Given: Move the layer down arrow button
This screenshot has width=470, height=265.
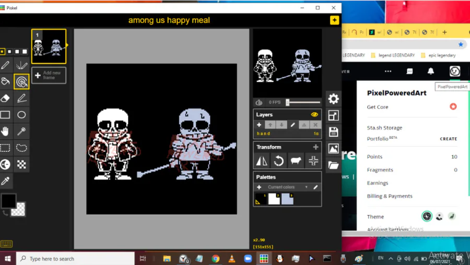Looking at the screenshot, I should pos(281,125).
